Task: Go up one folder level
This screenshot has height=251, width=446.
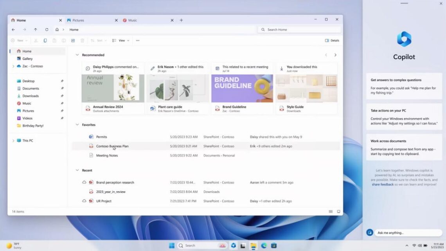Action: (x=36, y=30)
